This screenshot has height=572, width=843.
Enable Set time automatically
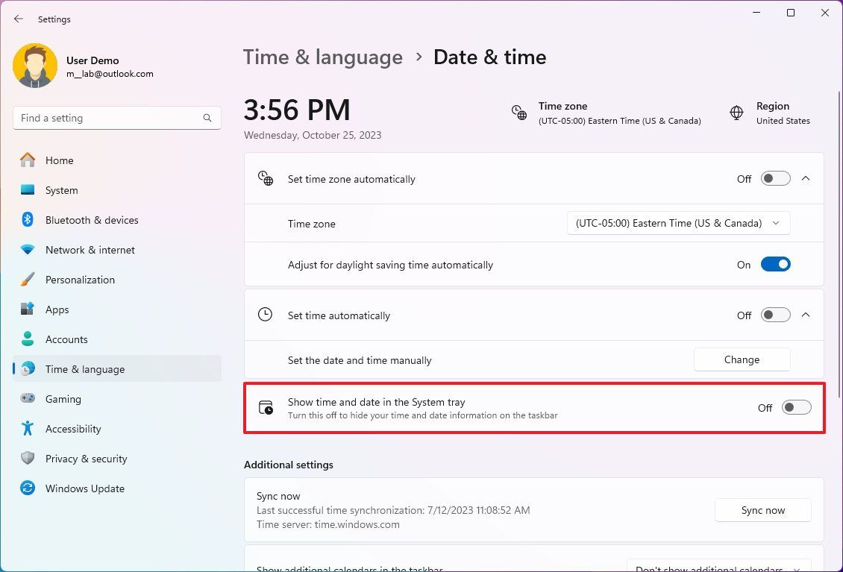click(774, 315)
